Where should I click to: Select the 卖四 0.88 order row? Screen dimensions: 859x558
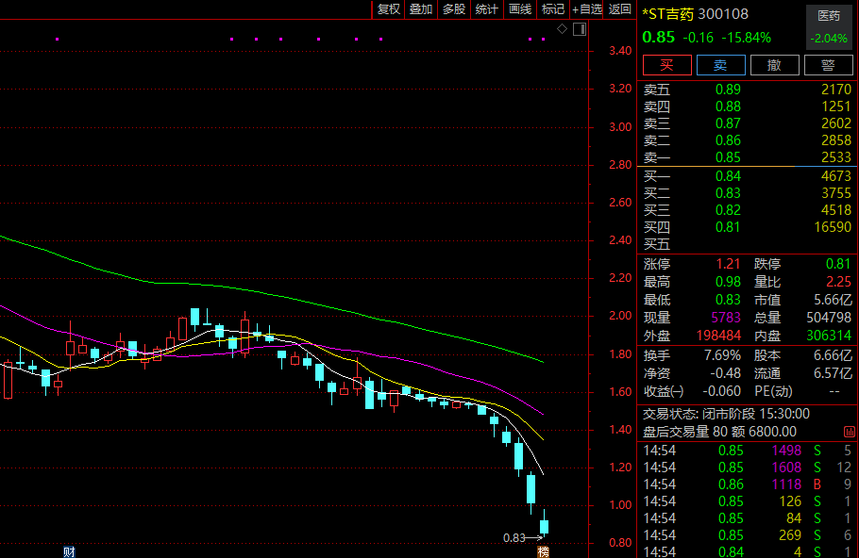[748, 107]
